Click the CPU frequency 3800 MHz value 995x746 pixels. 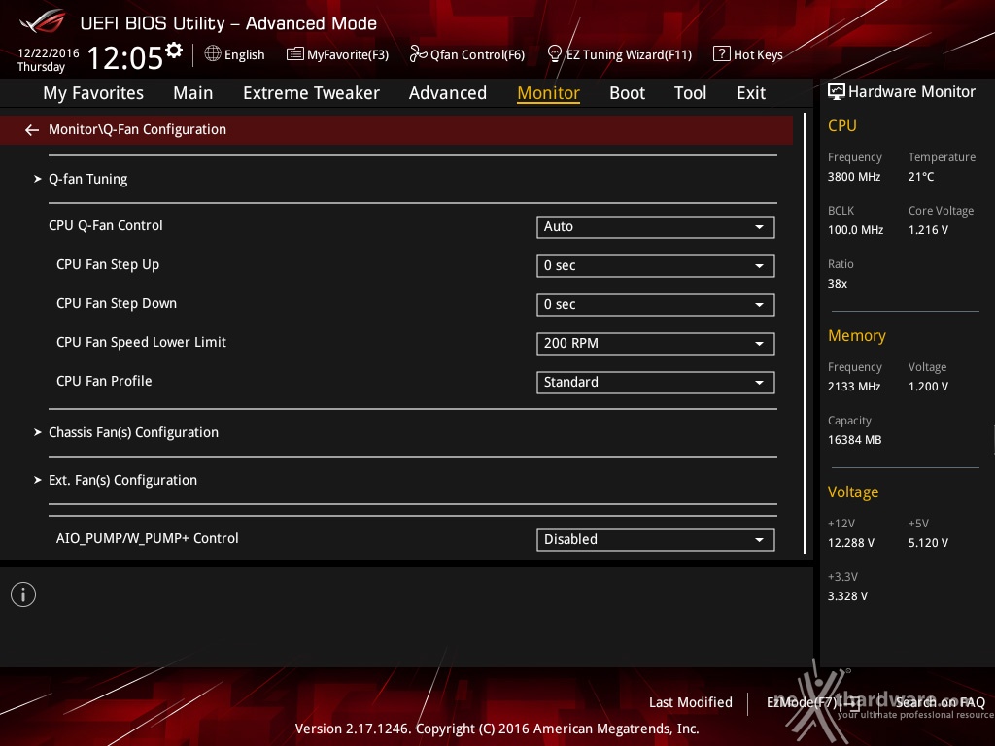point(853,177)
